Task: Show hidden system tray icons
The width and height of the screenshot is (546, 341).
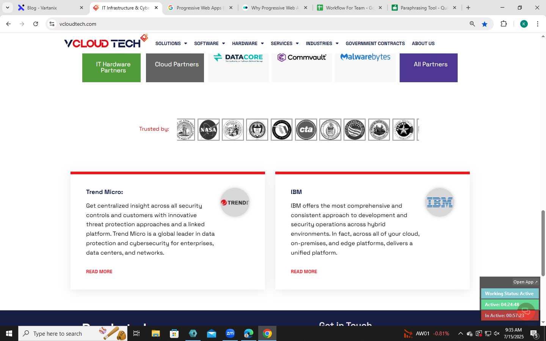Action: pyautogui.click(x=460, y=333)
